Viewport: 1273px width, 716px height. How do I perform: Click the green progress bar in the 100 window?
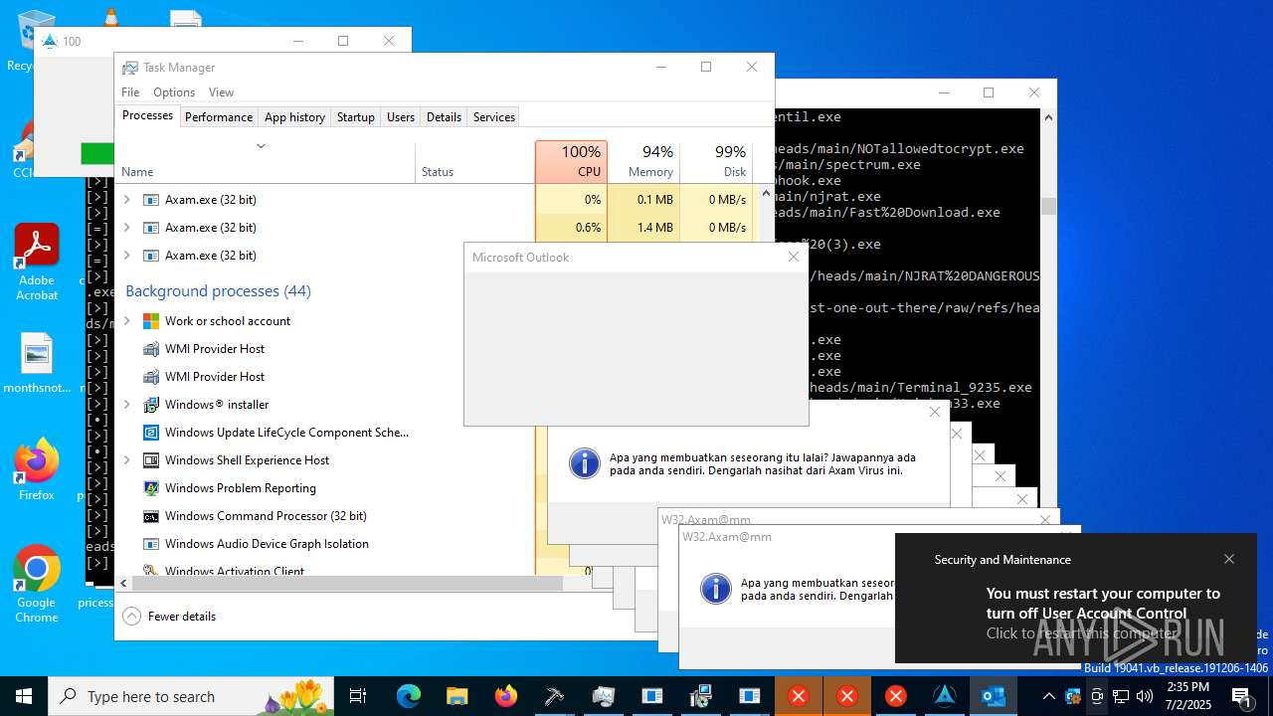click(x=97, y=153)
